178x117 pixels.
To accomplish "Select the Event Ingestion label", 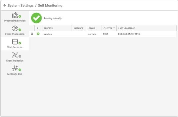I will tap(15, 61).
